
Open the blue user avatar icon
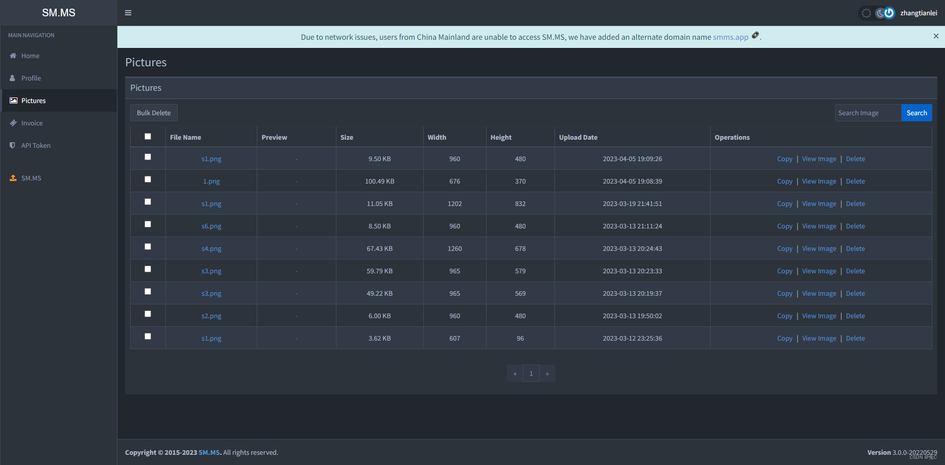889,13
